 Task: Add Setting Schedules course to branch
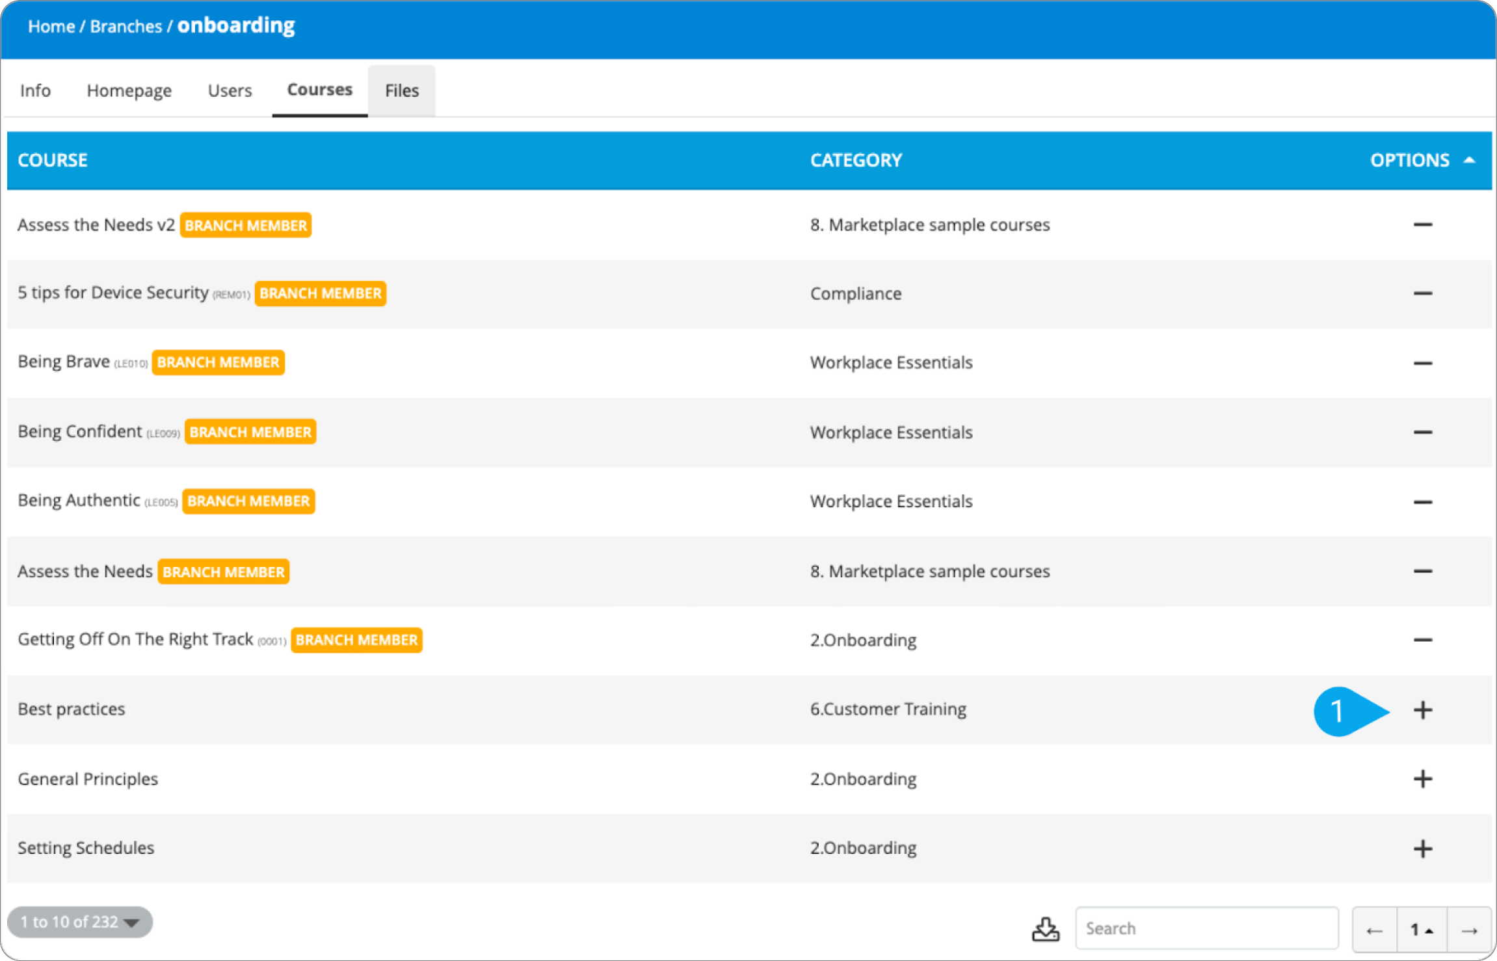pos(1422,848)
